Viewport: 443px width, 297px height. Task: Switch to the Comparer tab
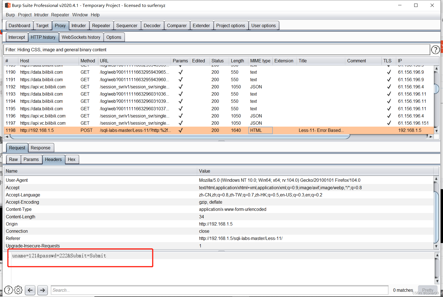point(177,25)
